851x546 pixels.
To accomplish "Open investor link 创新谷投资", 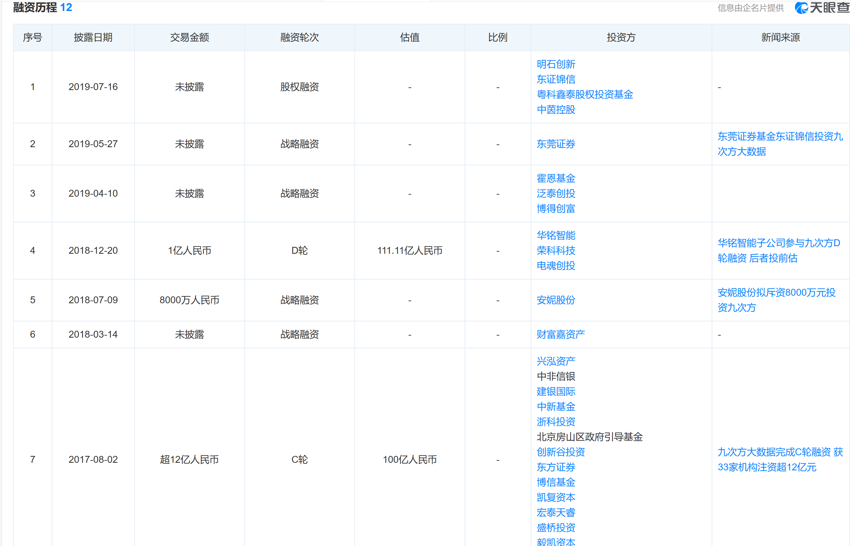I will coord(561,452).
